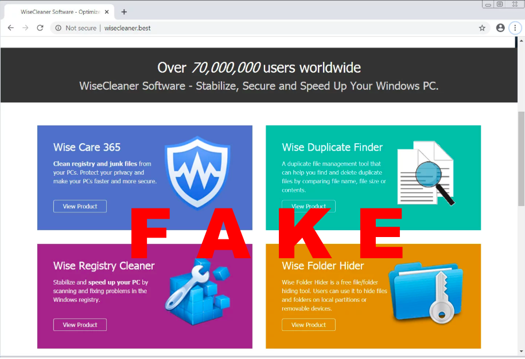View Product for Wise Duplicate Finder
The height and width of the screenshot is (359, 525).
[308, 206]
